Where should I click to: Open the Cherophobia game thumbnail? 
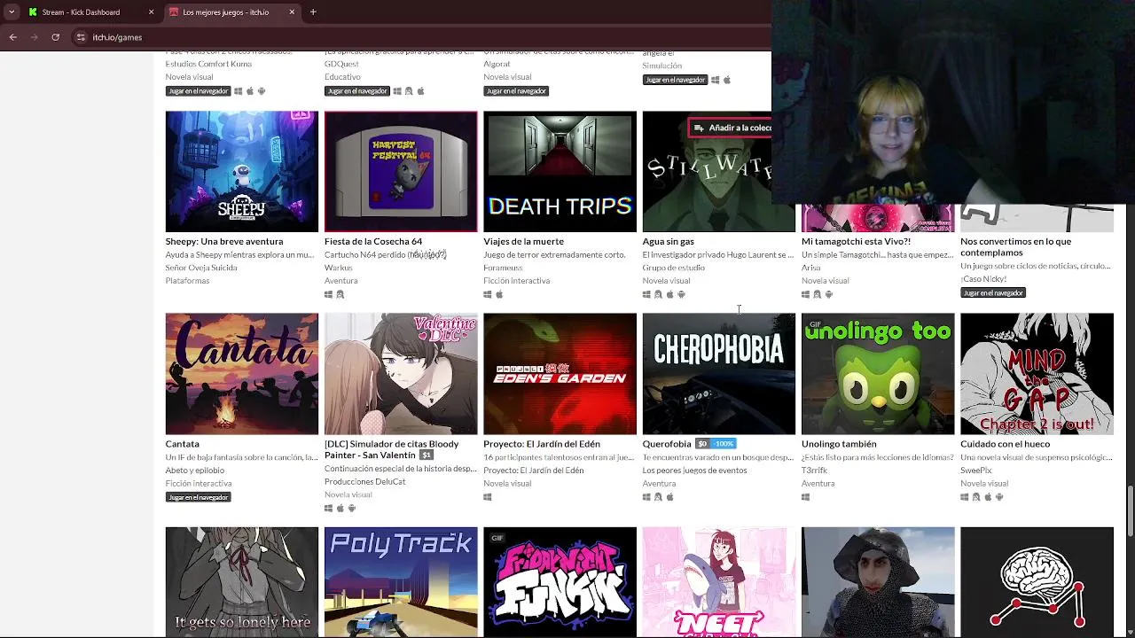718,374
